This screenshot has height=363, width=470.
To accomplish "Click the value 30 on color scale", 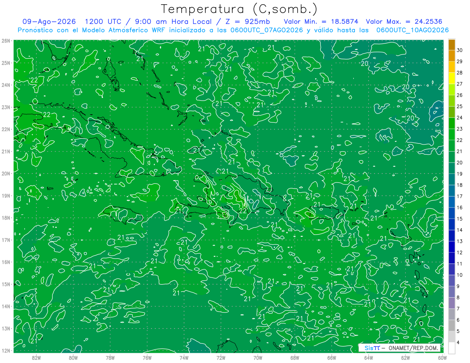I will (460, 50).
